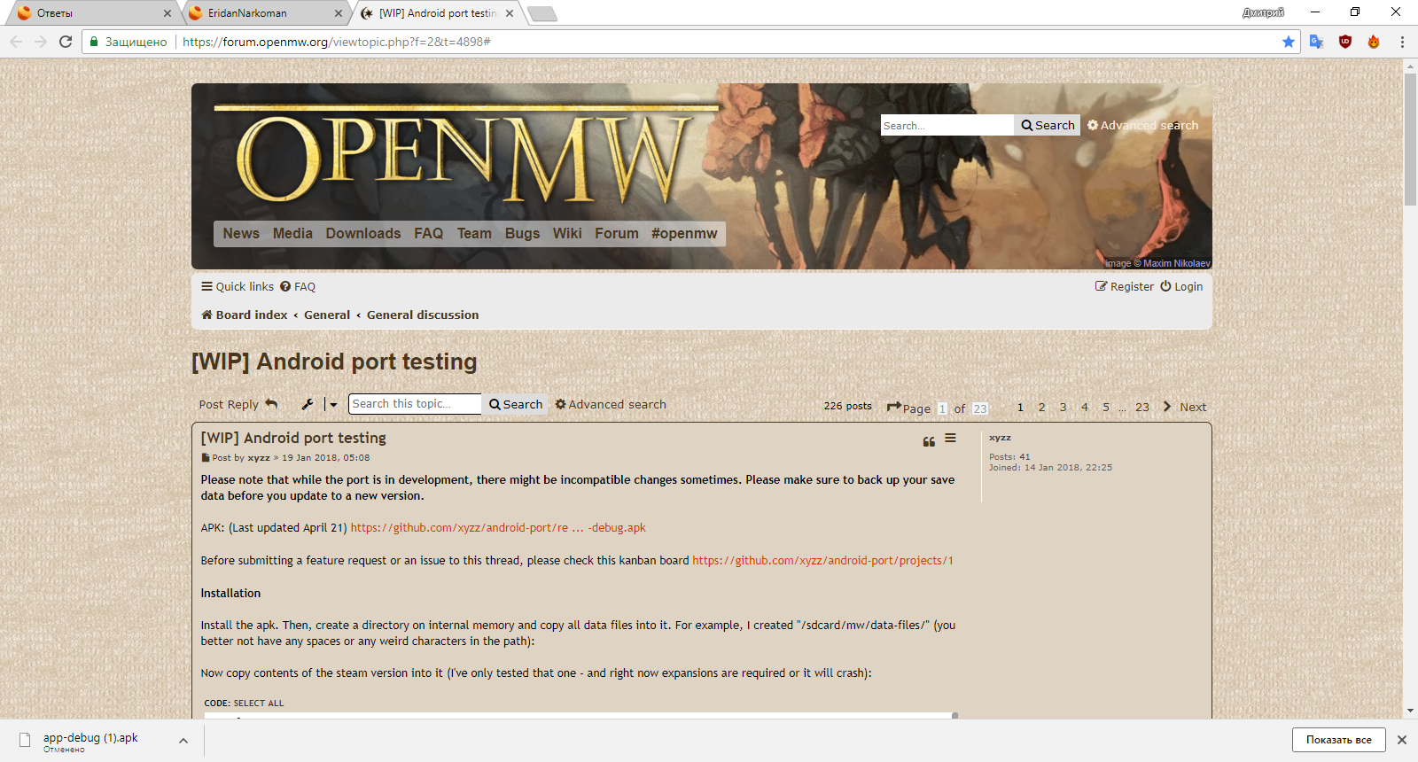This screenshot has height=762, width=1418.
Task: Open the Downloads menu item
Action: click(x=362, y=233)
